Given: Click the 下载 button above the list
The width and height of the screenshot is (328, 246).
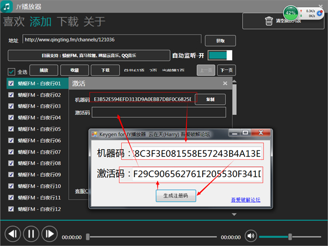Looking at the screenshot, I should click(105, 71).
